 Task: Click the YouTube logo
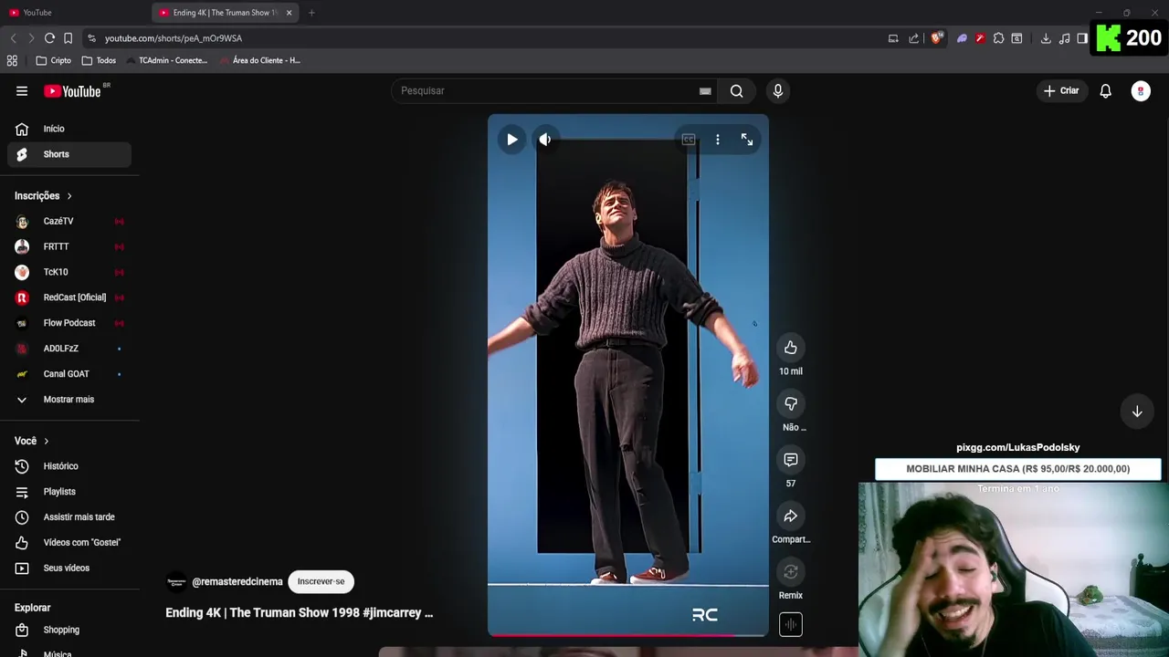[x=72, y=90]
